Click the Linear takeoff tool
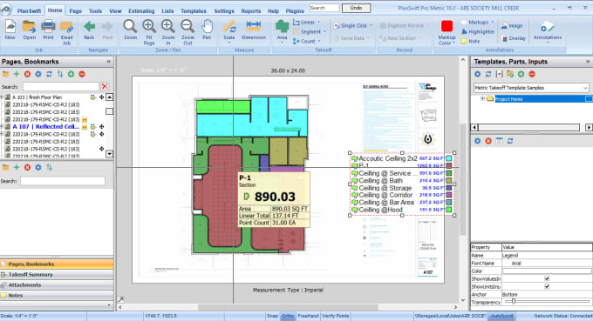This screenshot has height=321, width=593. 304,23
